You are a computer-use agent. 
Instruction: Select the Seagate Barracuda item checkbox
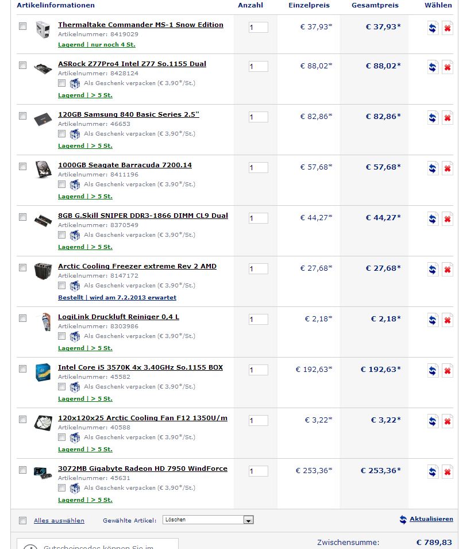[x=23, y=166]
